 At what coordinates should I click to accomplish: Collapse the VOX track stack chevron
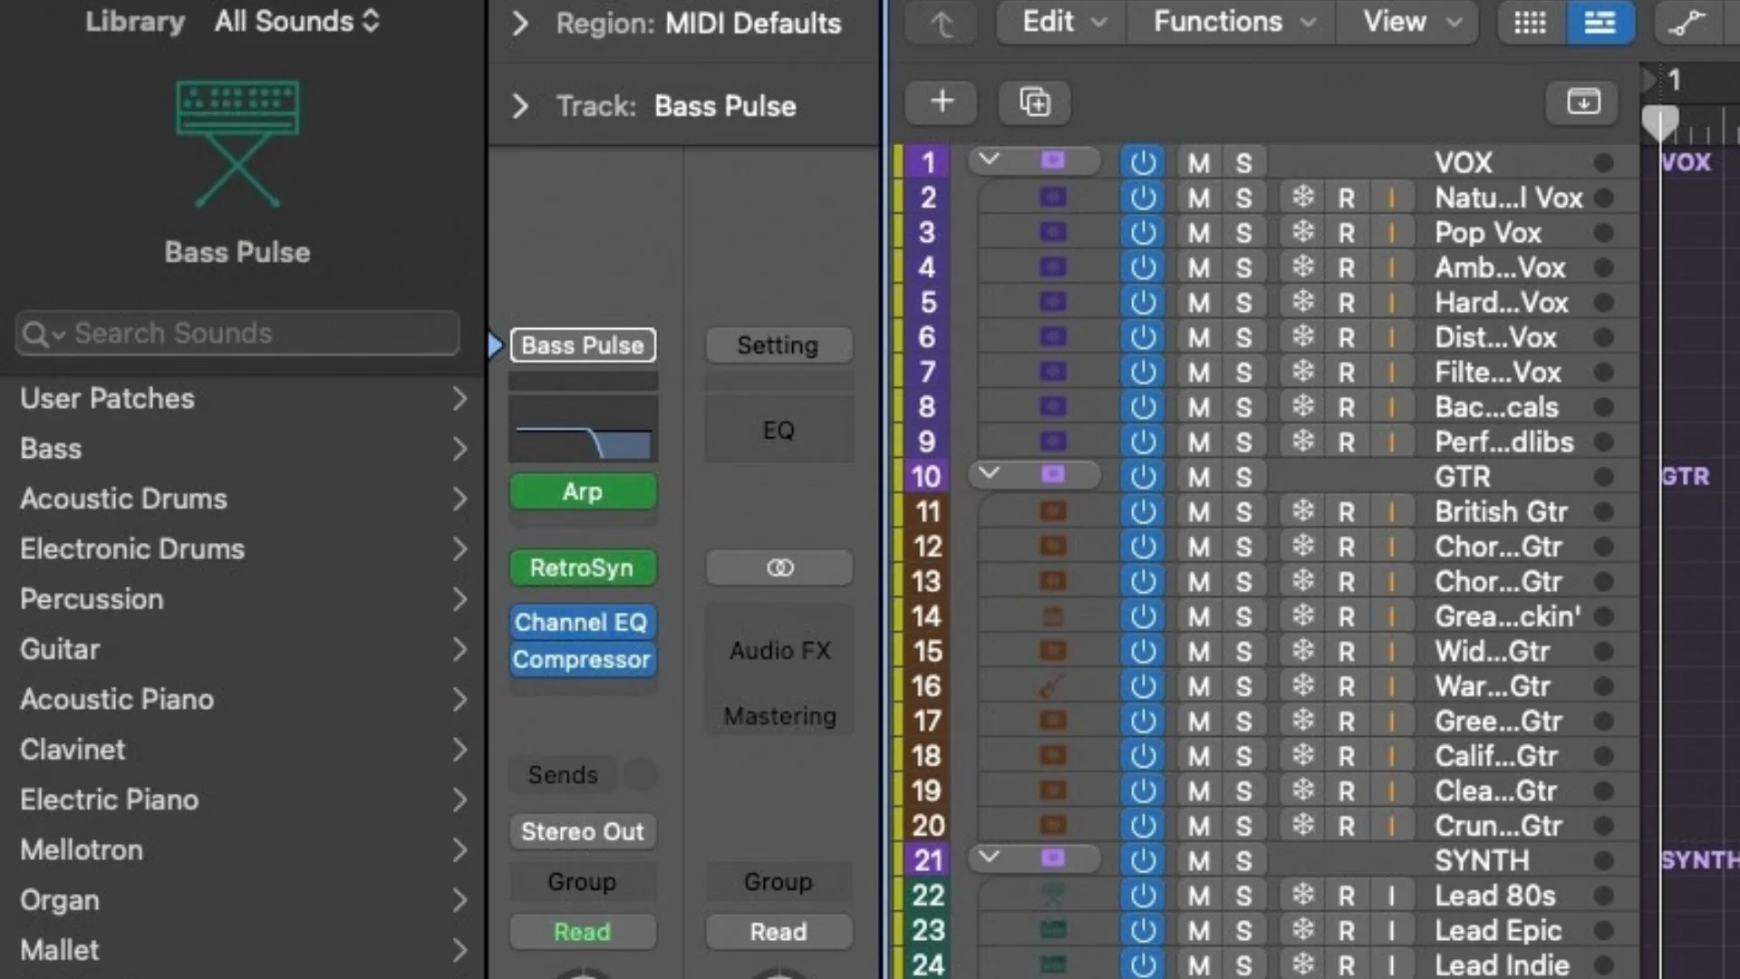pos(989,160)
